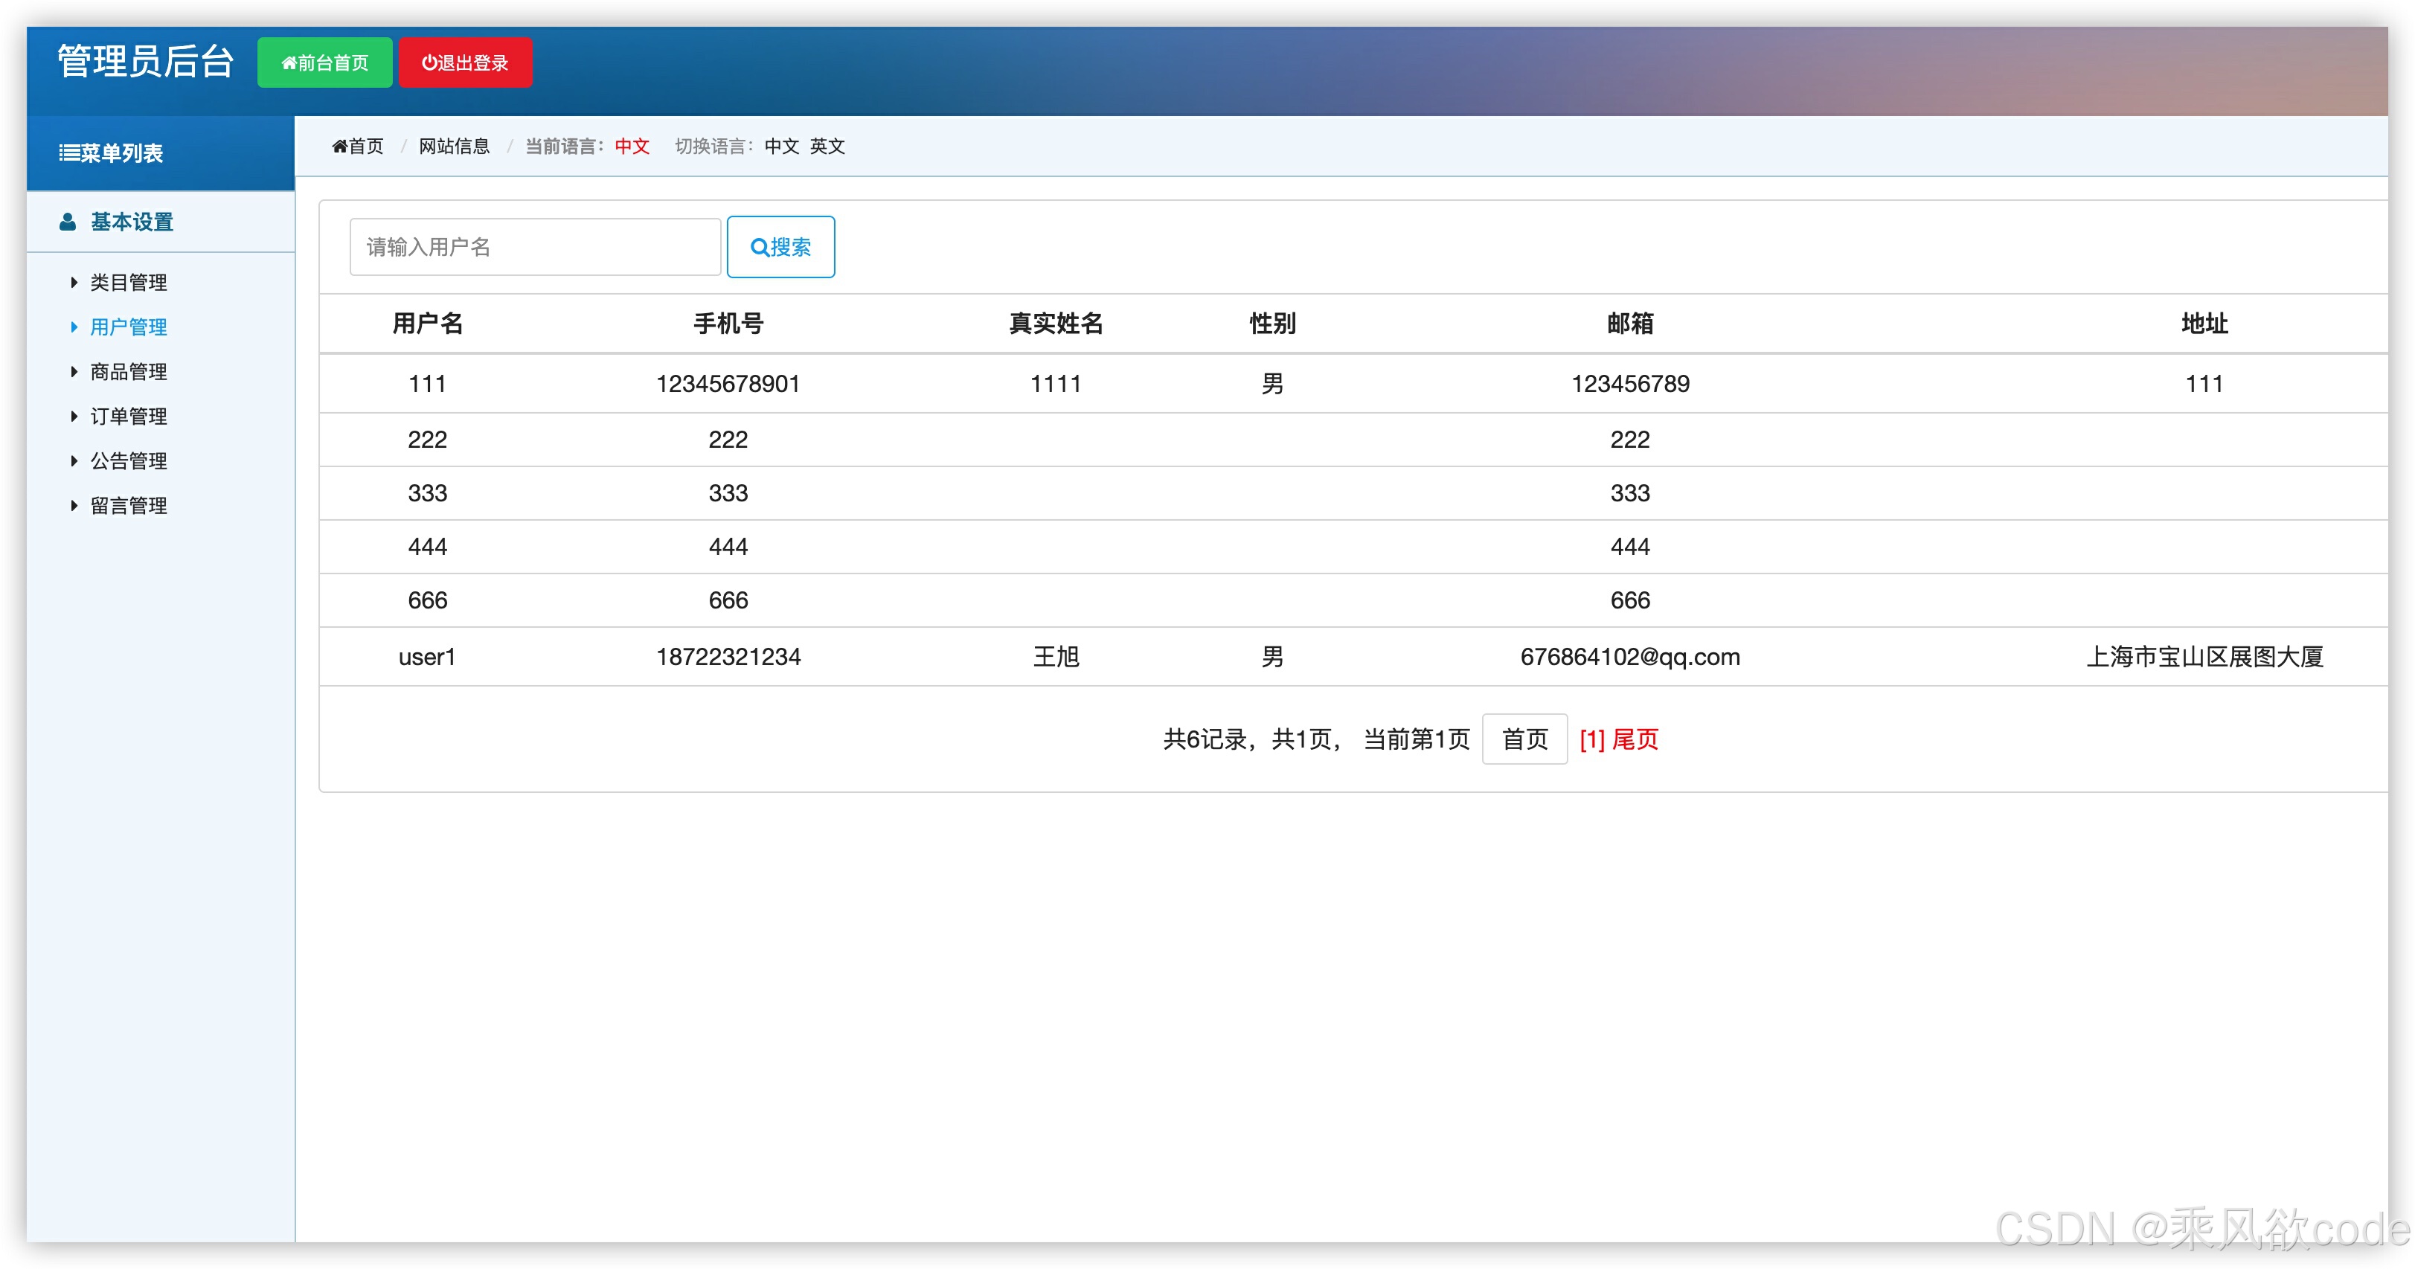Expand the 订单管理 menu arrow
2415x1269 pixels.
tap(74, 416)
